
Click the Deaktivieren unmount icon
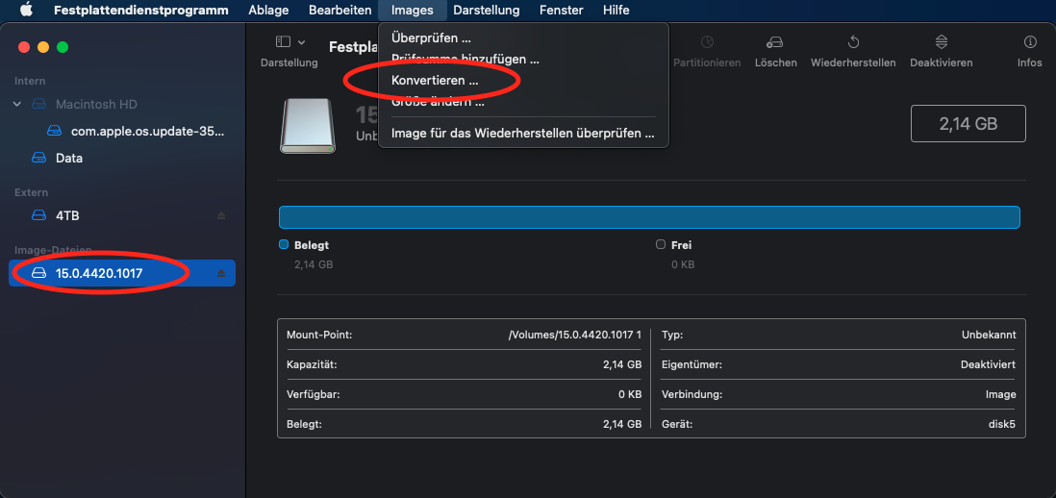(x=941, y=42)
